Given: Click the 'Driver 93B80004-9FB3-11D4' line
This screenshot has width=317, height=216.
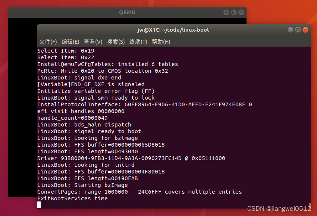Looking at the screenshot, I should pos(131,158).
